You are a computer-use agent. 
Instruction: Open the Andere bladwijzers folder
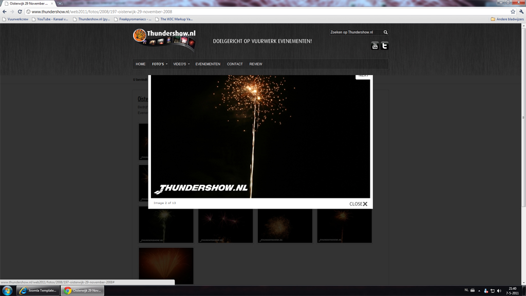coord(507,19)
